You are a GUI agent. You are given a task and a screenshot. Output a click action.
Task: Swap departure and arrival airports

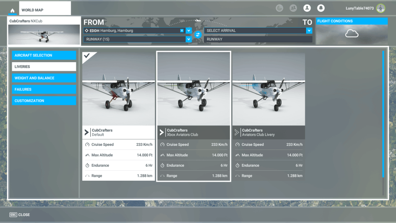click(198, 35)
